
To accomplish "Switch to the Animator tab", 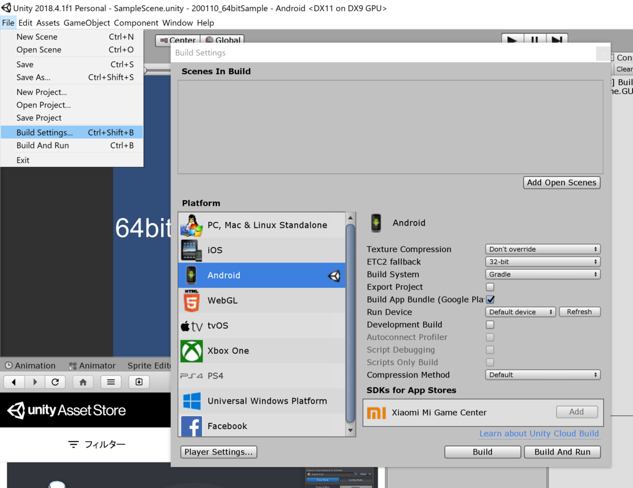I will coord(92,366).
